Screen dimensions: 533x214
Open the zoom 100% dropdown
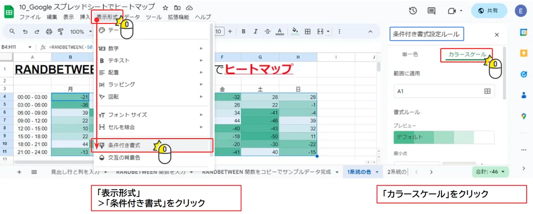pos(81,32)
